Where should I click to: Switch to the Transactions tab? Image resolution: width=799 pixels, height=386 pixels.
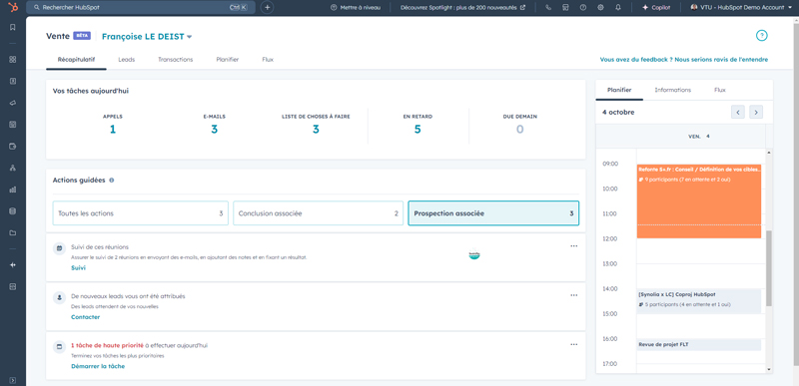[176, 60]
